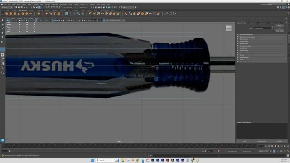This screenshot has height=163, width=290.
Task: Open the Attributes menu in Attribute Editor
Action: [x=254, y=19]
